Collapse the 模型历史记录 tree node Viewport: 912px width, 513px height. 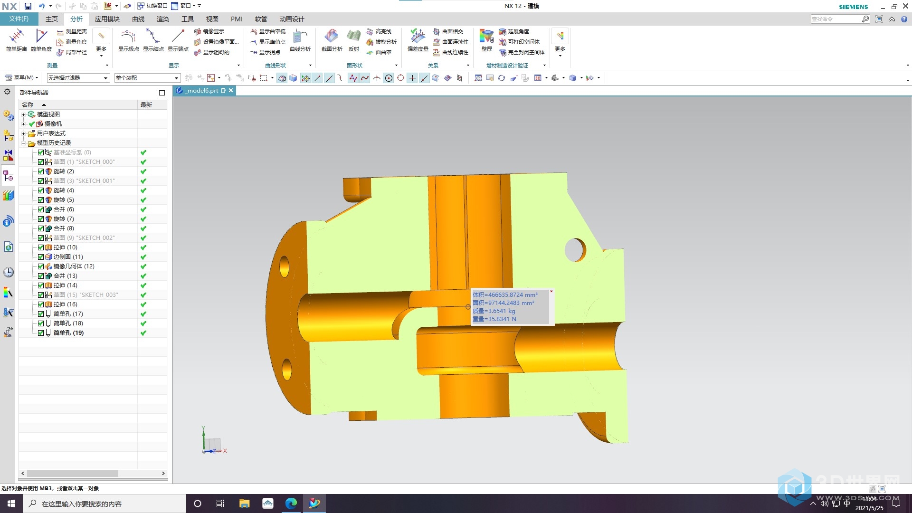coord(23,143)
